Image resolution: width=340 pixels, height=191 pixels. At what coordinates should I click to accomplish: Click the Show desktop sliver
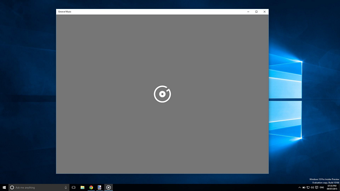click(x=339, y=188)
